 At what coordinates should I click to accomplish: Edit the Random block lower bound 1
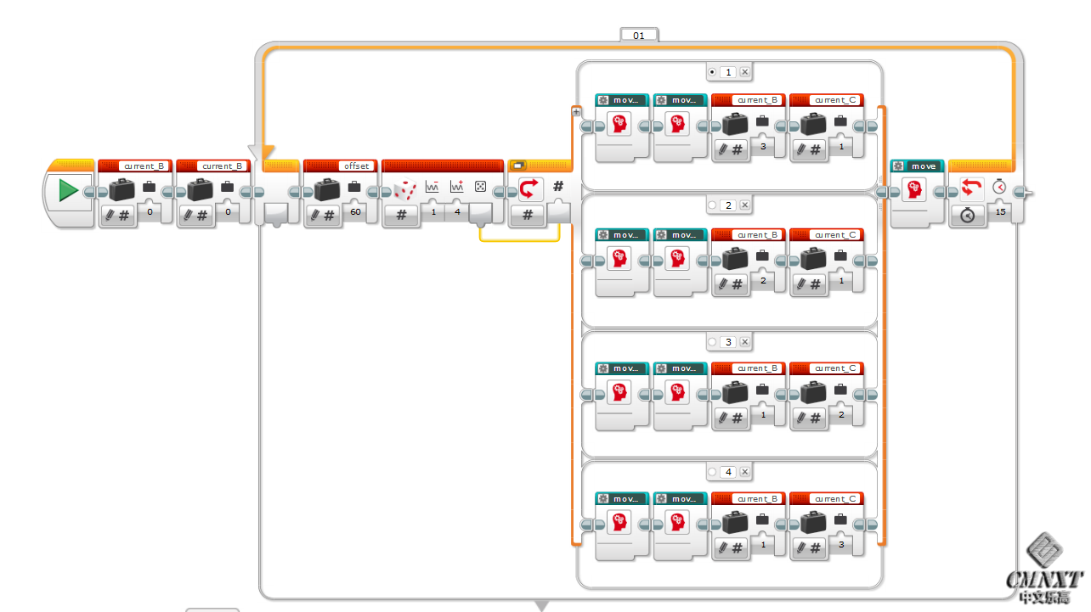[432, 212]
